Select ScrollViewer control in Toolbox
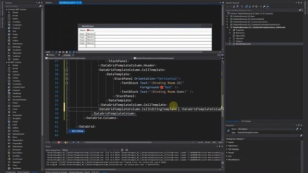The image size is (308, 173). pos(17,159)
